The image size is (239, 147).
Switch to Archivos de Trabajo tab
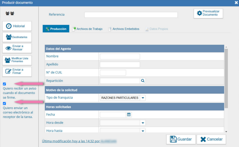(87, 29)
